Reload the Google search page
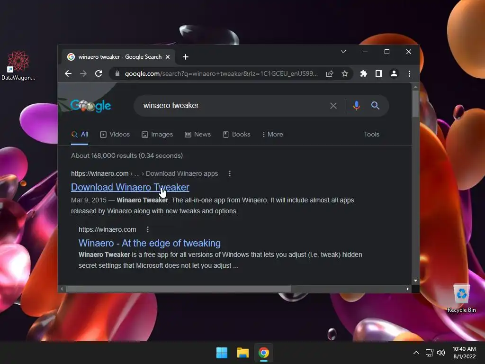Image resolution: width=485 pixels, height=364 pixels. click(99, 73)
